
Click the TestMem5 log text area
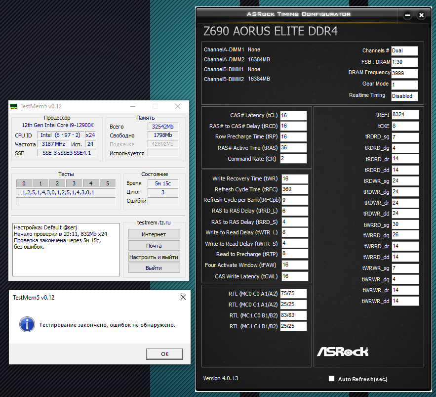66,250
